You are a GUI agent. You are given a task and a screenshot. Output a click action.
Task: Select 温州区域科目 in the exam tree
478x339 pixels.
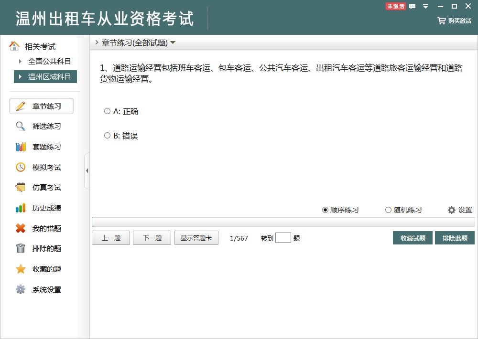pyautogui.click(x=45, y=76)
